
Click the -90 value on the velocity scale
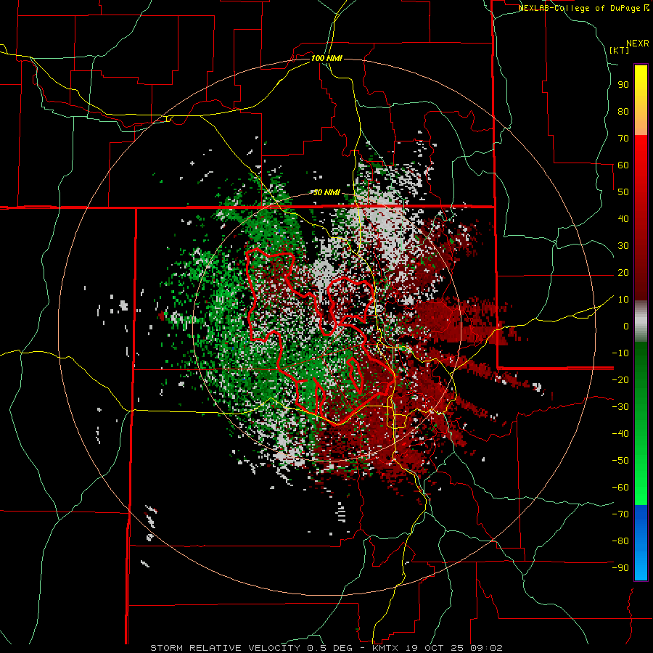click(x=620, y=568)
